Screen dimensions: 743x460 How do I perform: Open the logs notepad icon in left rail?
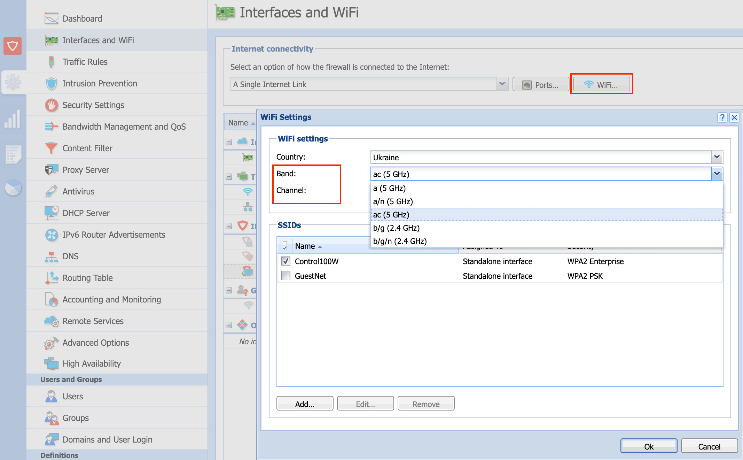pyautogui.click(x=13, y=154)
